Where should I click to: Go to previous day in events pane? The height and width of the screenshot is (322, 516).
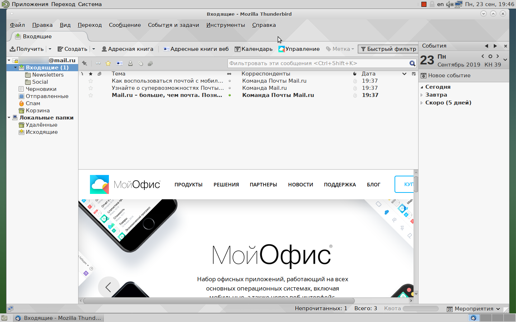pyautogui.click(x=483, y=56)
